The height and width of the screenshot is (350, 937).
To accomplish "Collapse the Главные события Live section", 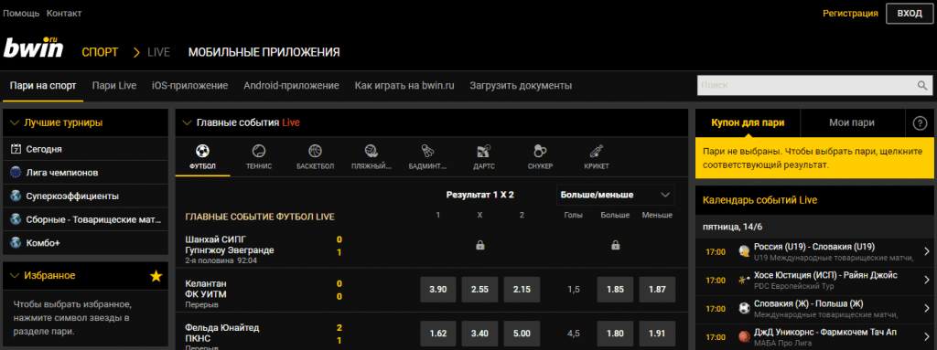I will [x=187, y=122].
